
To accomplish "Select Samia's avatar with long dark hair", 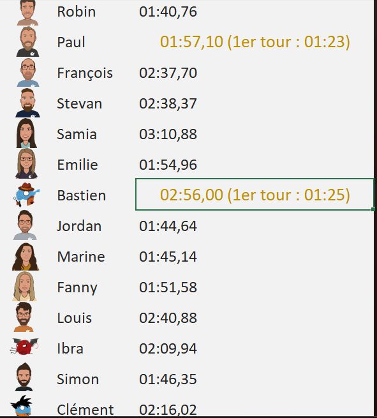I will (x=26, y=133).
